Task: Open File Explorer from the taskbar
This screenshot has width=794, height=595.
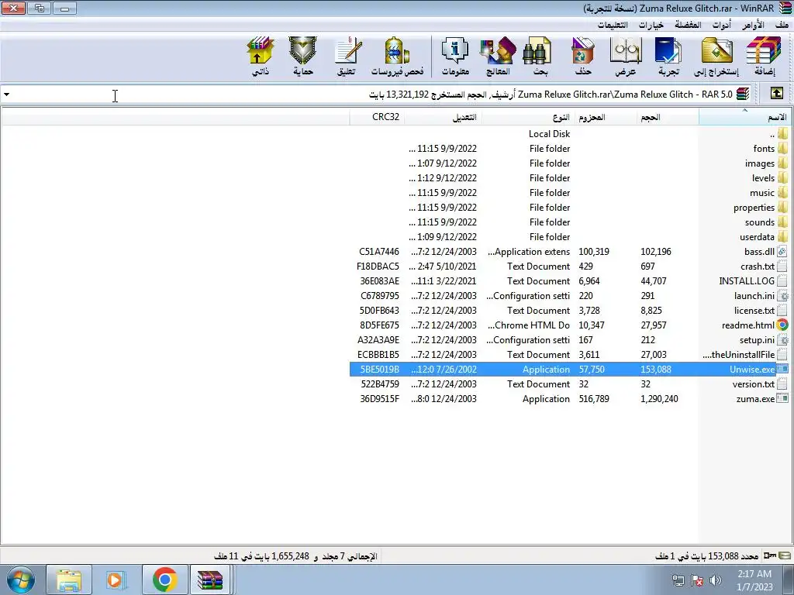Action: [69, 580]
